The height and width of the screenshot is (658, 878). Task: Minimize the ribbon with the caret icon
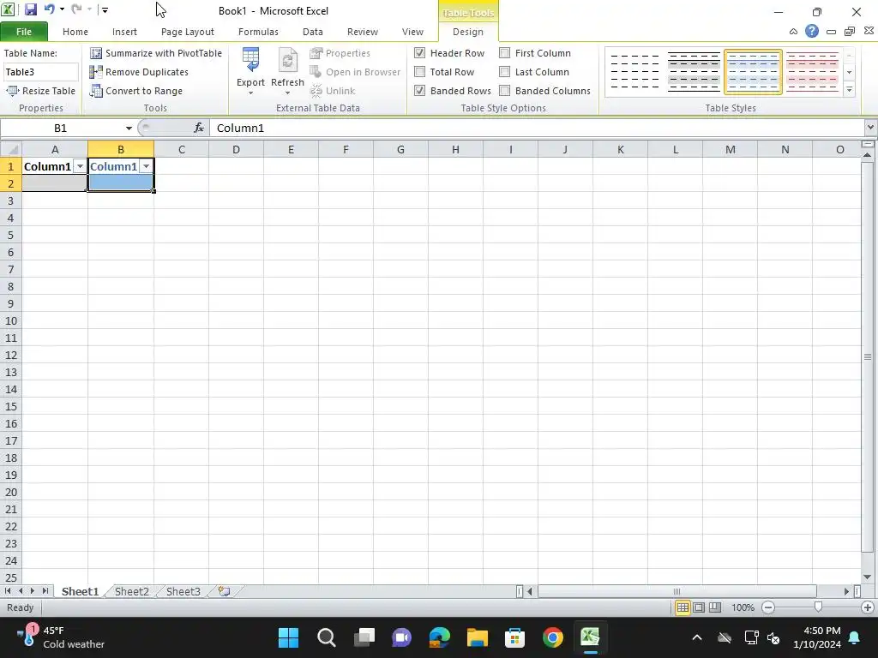[793, 32]
